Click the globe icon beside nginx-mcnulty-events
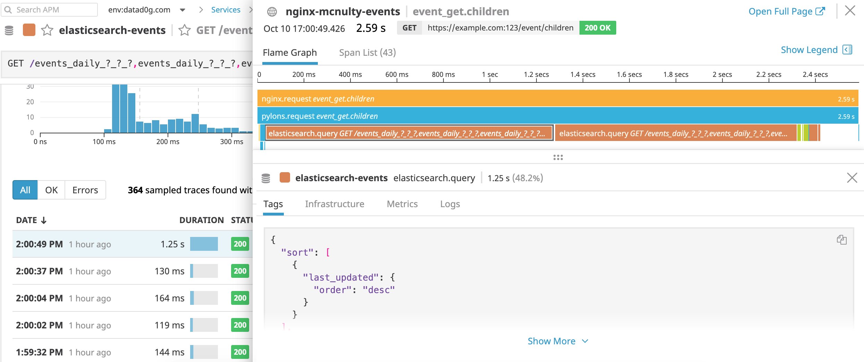This screenshot has width=864, height=362. pyautogui.click(x=273, y=11)
